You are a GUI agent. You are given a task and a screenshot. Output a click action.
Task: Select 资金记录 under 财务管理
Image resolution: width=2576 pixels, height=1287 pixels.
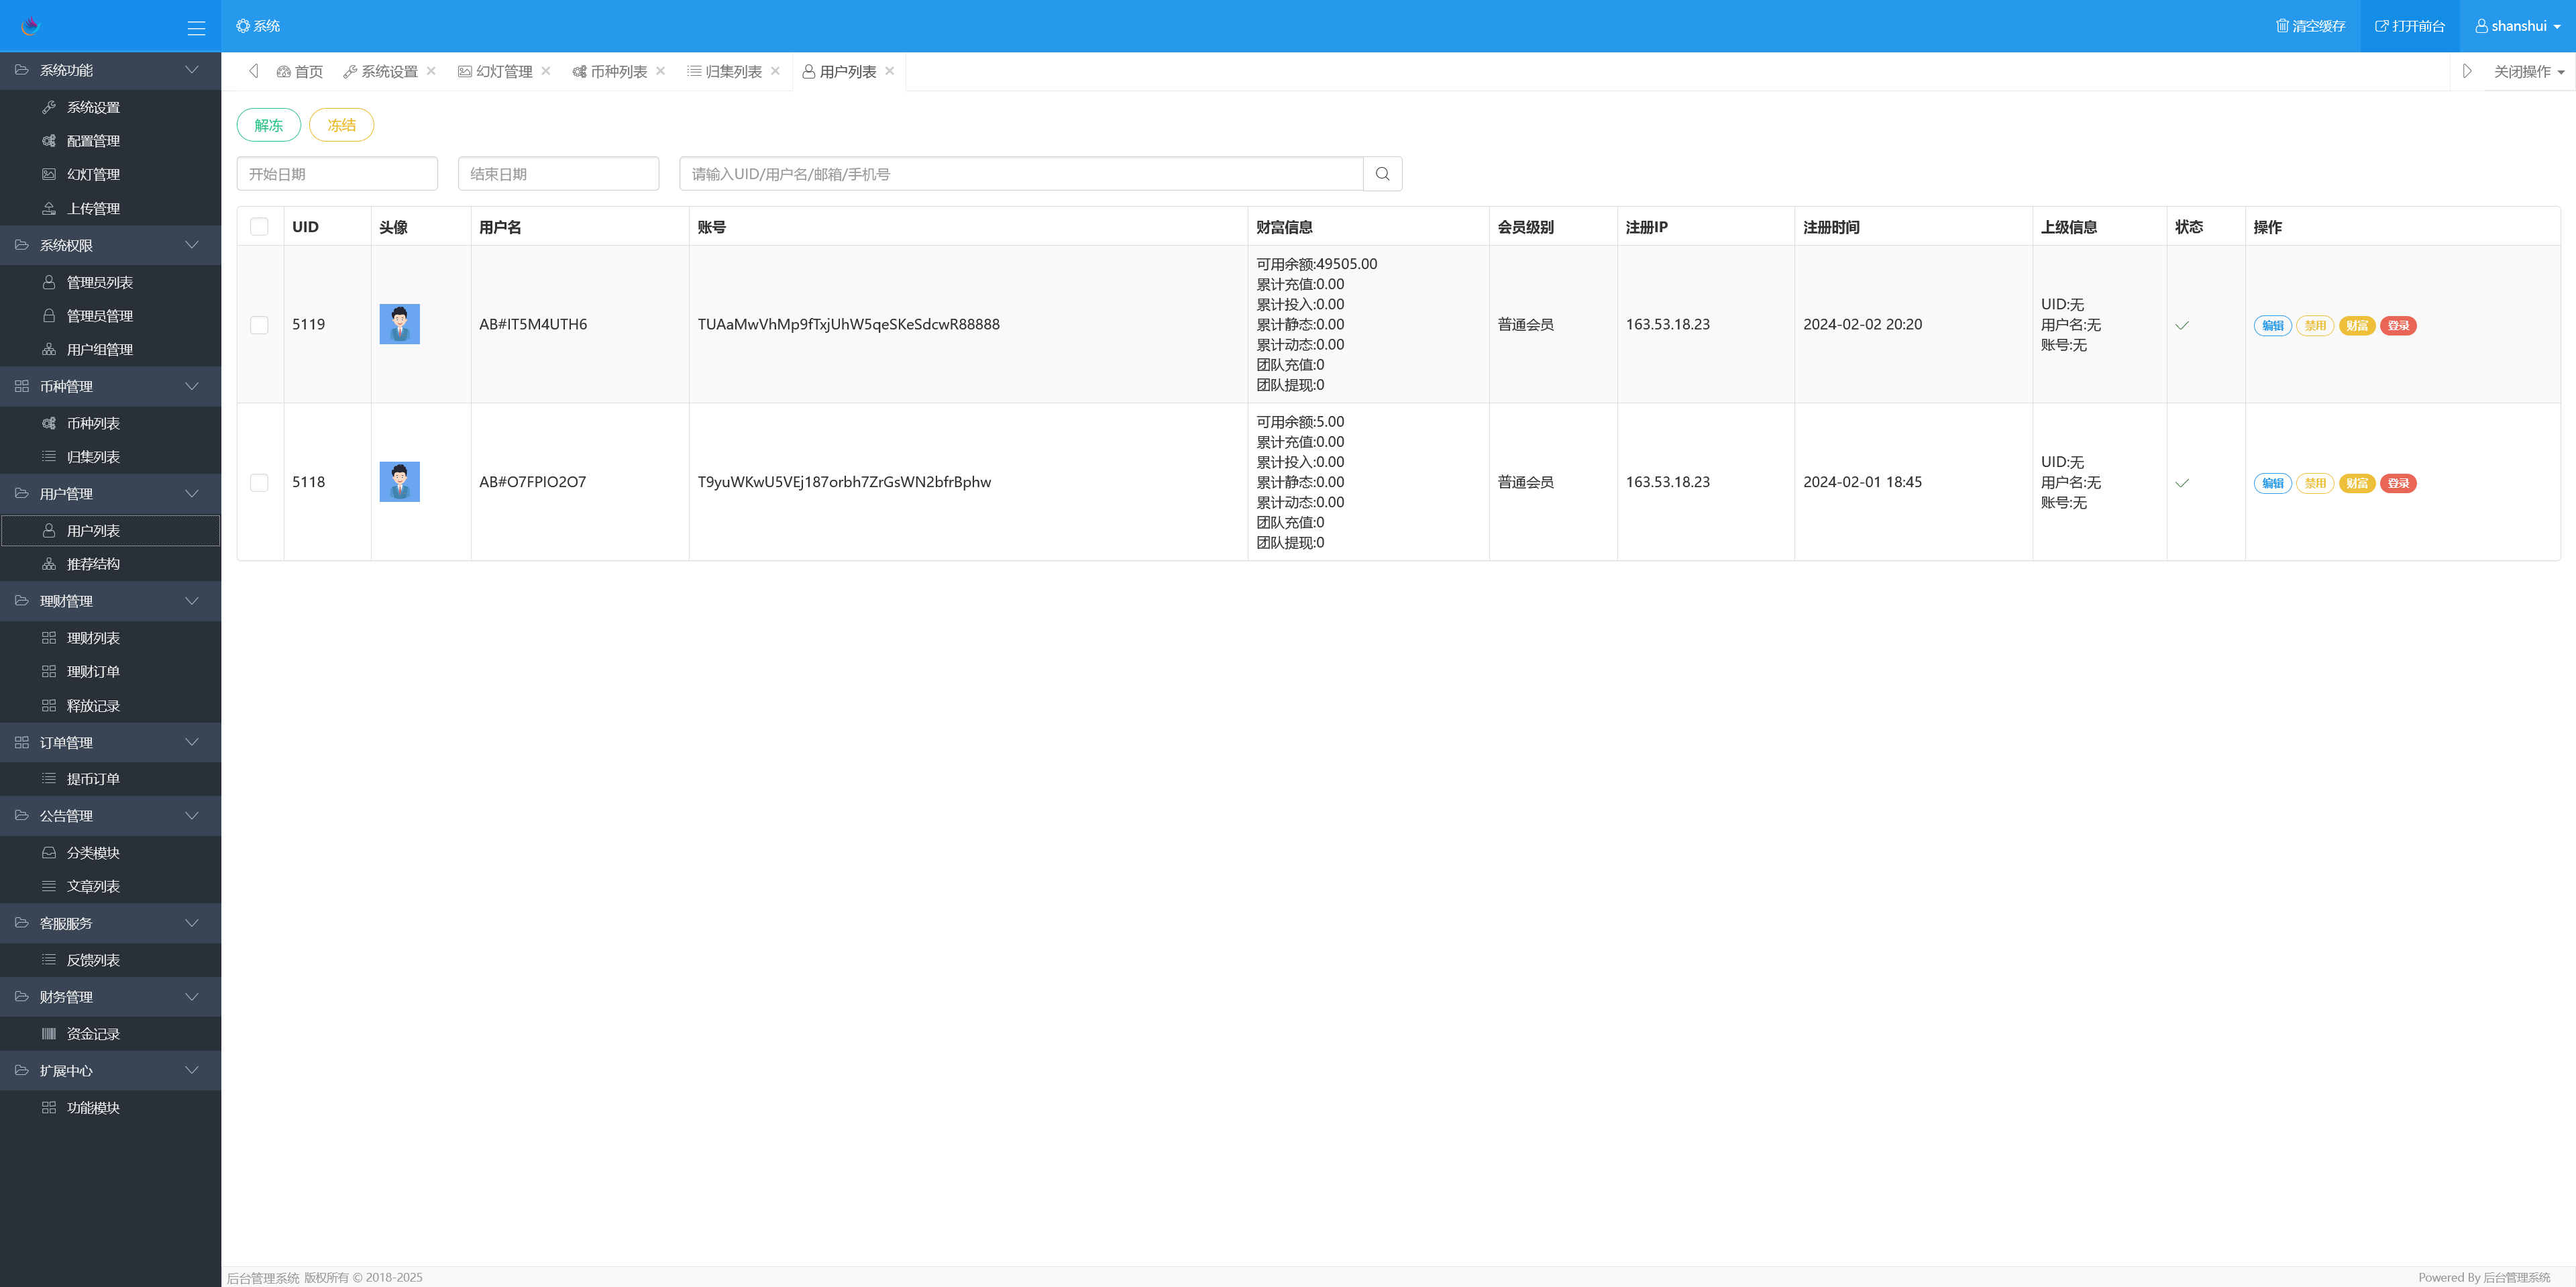coord(92,1033)
